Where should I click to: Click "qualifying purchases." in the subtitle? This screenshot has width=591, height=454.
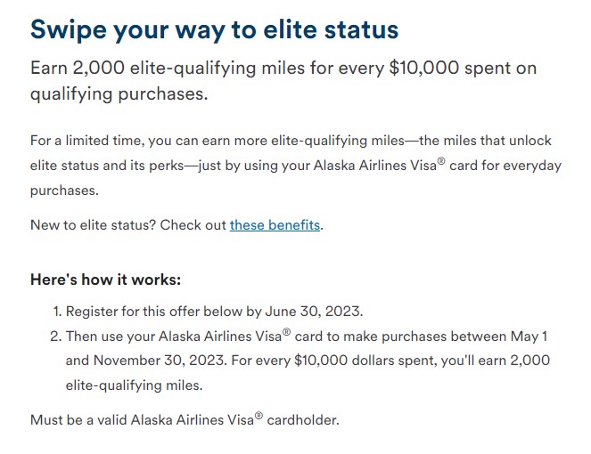119,94
